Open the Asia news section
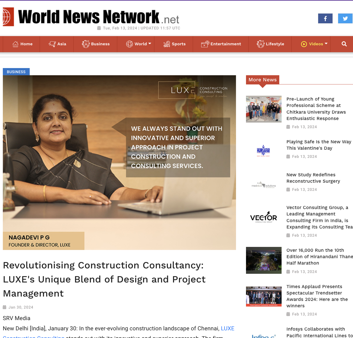This screenshot has width=353, height=338. (x=57, y=44)
